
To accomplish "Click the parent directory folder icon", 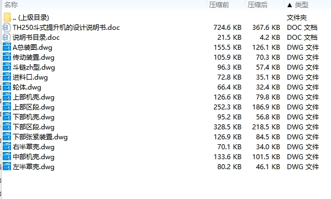I will coord(7,17).
